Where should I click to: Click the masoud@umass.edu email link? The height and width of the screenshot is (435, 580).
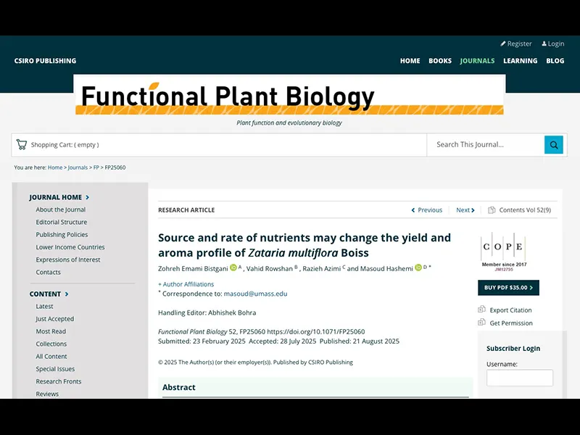tap(255, 294)
